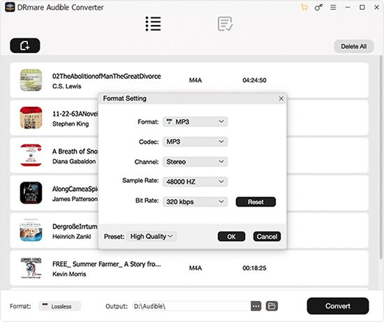The width and height of the screenshot is (384, 322).
Task: Click the key registration icon
Action: click(x=318, y=8)
